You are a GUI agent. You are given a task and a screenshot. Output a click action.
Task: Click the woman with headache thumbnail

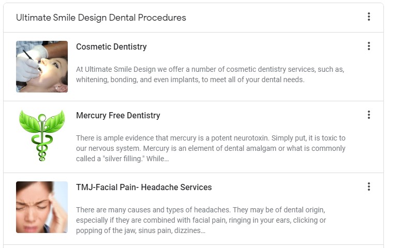coord(42,207)
